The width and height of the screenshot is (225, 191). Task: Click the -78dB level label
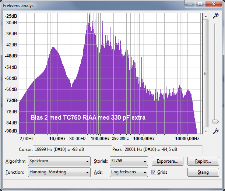11,112
